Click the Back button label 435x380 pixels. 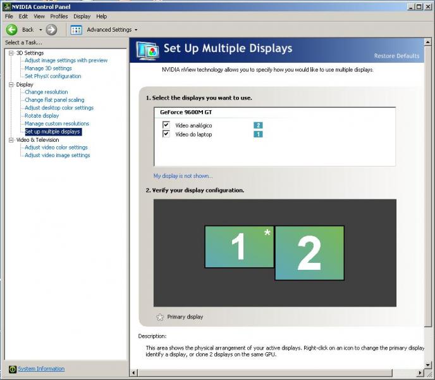pos(28,30)
